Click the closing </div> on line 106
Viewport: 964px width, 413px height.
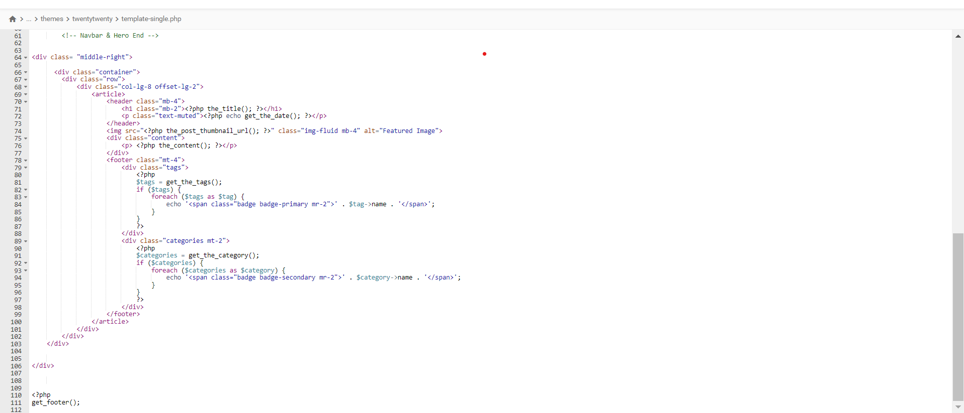(x=43, y=366)
